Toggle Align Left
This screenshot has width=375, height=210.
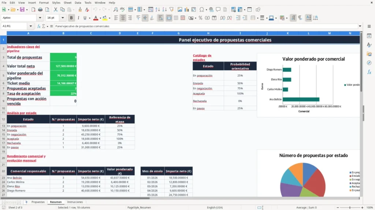click(x=116, y=18)
